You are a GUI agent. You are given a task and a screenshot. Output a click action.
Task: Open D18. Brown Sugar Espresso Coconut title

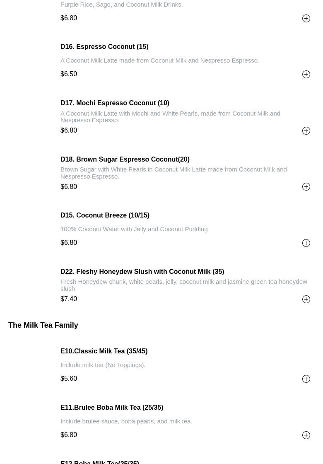[125, 159]
